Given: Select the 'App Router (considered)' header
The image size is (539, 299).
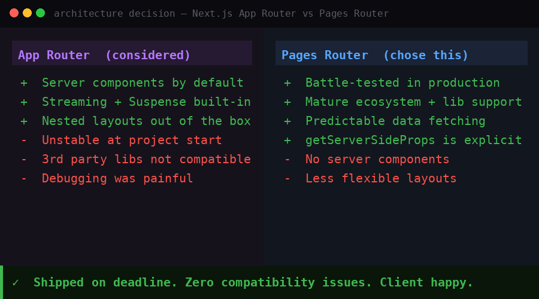Looking at the screenshot, I should click(x=132, y=53).
